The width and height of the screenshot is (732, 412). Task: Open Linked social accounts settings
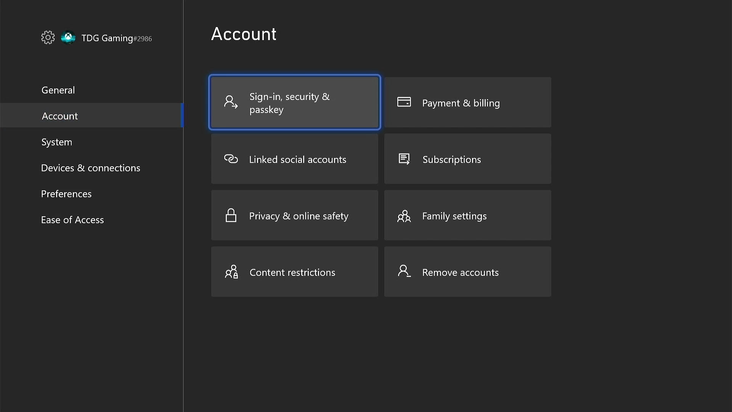pos(295,159)
